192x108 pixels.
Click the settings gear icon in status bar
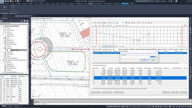coord(170,106)
